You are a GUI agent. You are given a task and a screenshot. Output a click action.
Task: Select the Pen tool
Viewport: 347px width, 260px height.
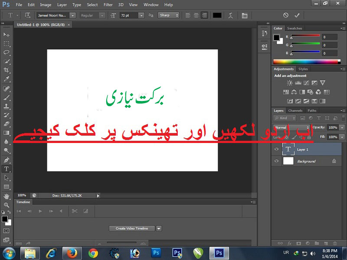tap(7, 160)
